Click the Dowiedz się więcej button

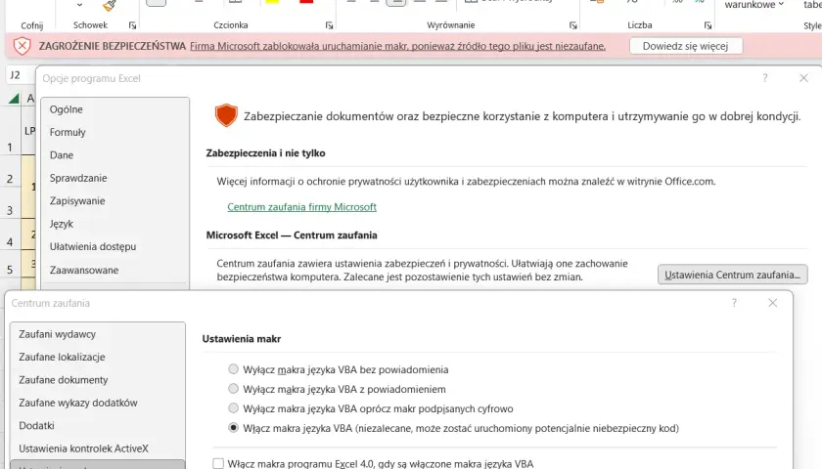pyautogui.click(x=686, y=46)
